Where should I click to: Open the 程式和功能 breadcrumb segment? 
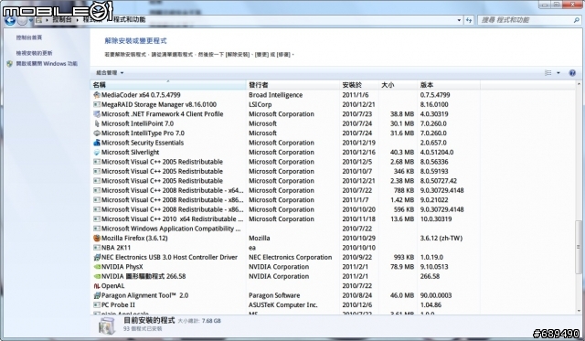pyautogui.click(x=130, y=19)
